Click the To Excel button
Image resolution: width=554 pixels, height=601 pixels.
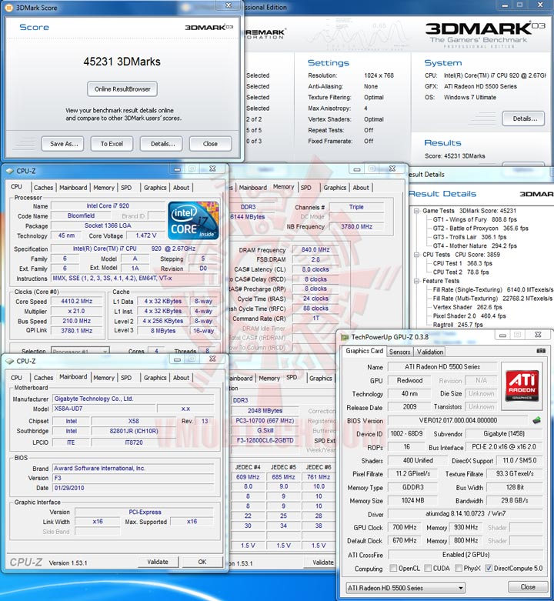click(112, 144)
